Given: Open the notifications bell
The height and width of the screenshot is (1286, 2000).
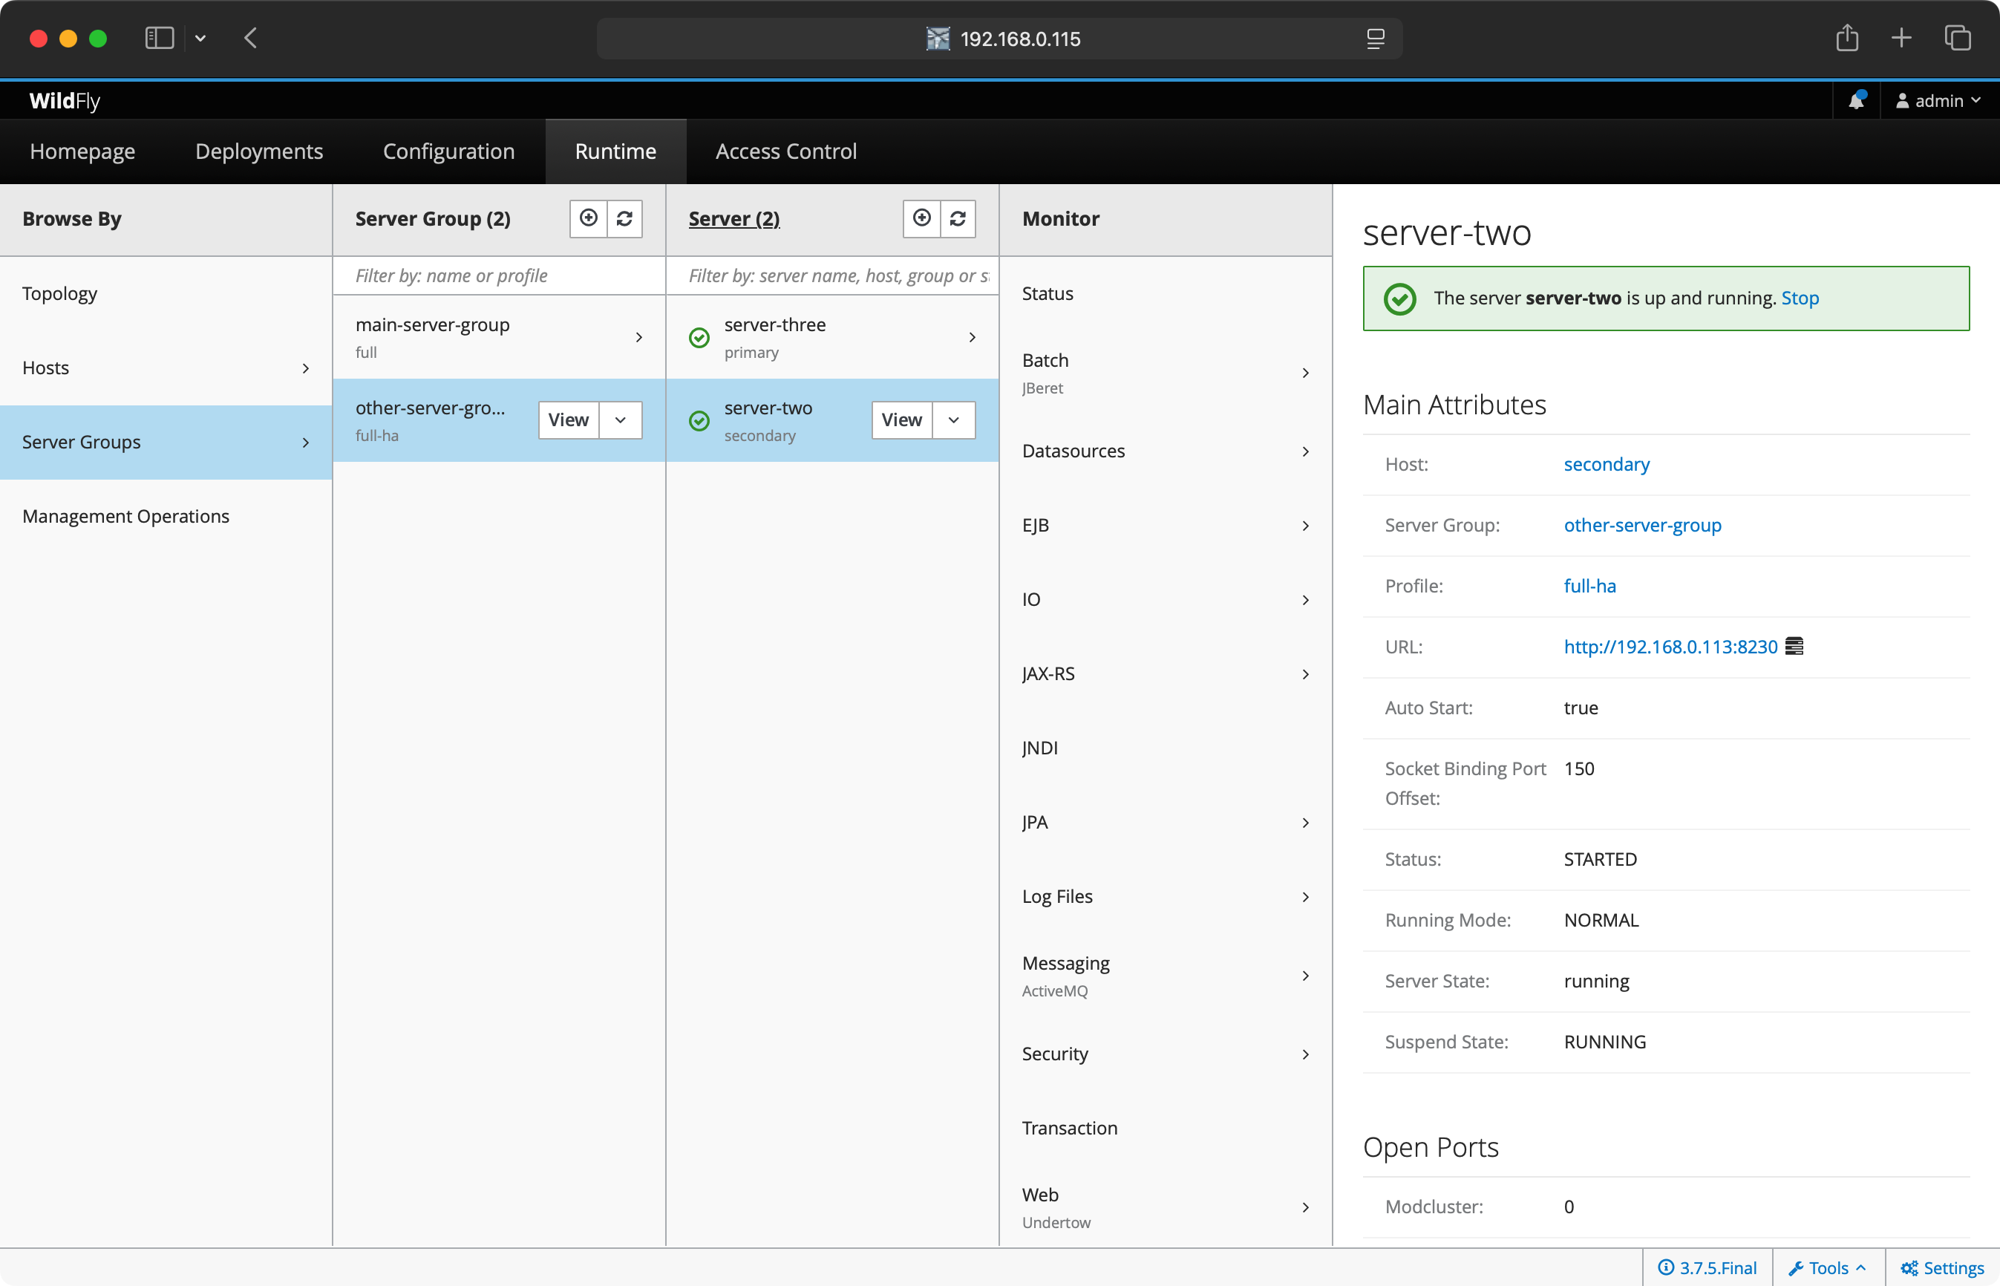Looking at the screenshot, I should pyautogui.click(x=1857, y=100).
